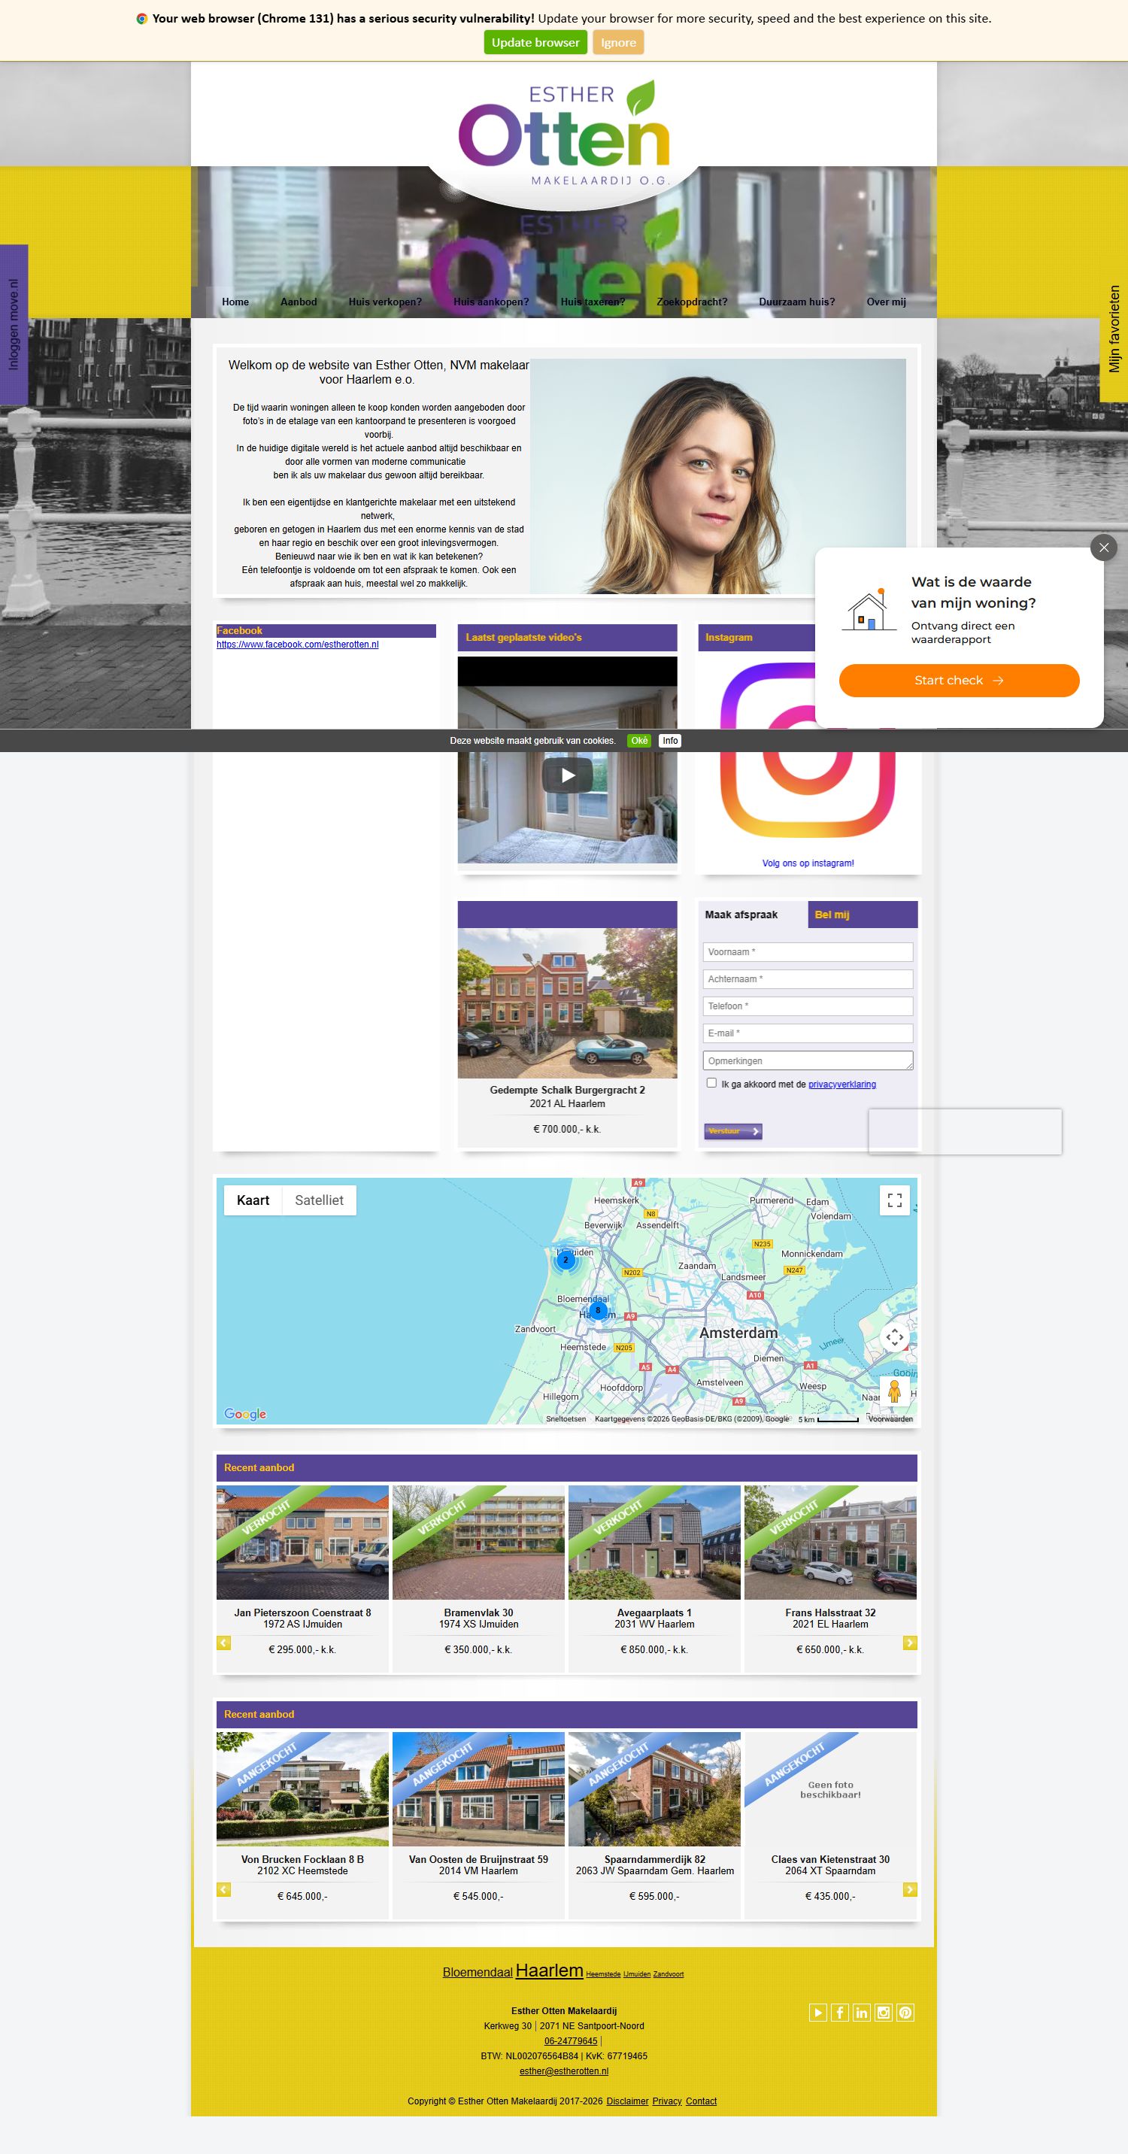The height and width of the screenshot is (2154, 1128).
Task: Open the LinkedIn icon in the footer
Action: coord(861,2012)
